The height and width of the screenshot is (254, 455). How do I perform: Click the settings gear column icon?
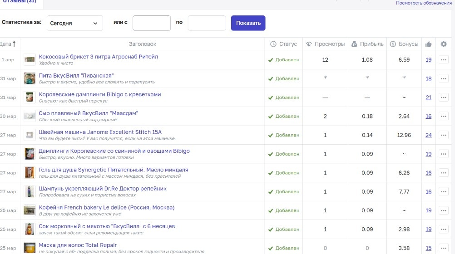pyautogui.click(x=444, y=44)
